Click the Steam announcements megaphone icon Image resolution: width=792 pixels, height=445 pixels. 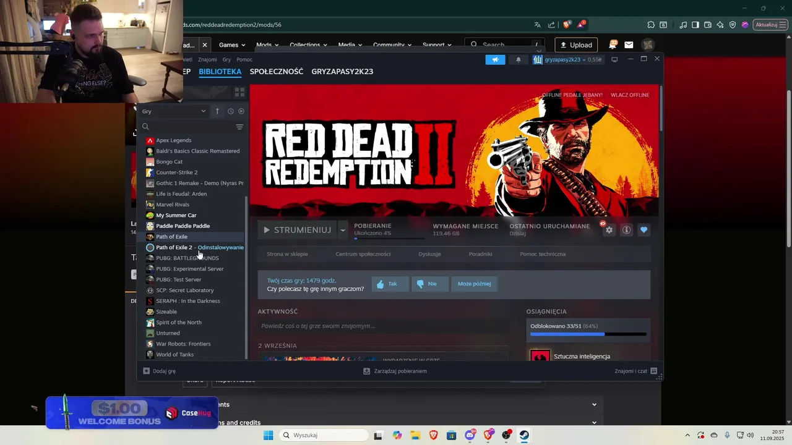[495, 59]
